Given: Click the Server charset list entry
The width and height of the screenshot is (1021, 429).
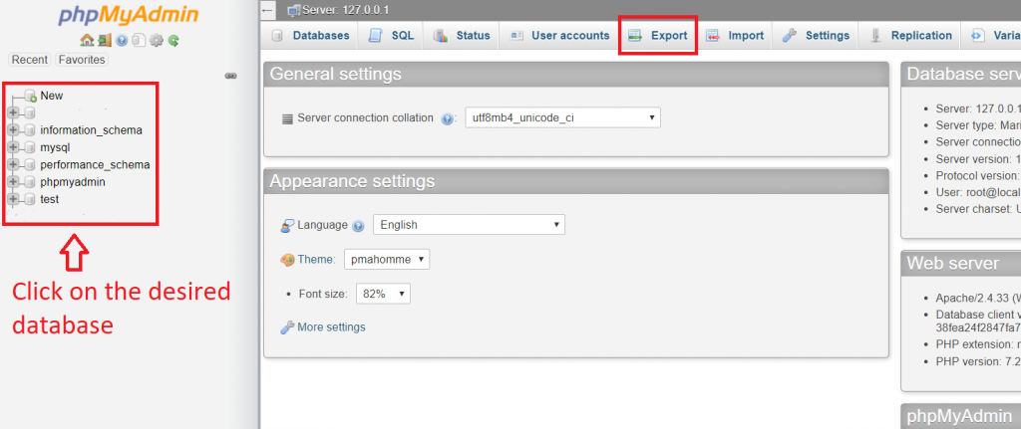Looking at the screenshot, I should pyautogui.click(x=978, y=209).
